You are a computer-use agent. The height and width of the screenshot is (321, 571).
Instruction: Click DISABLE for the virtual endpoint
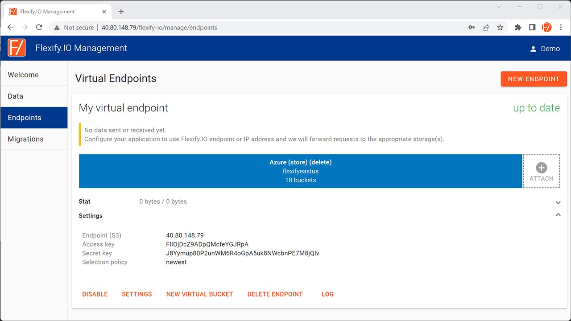tap(95, 294)
